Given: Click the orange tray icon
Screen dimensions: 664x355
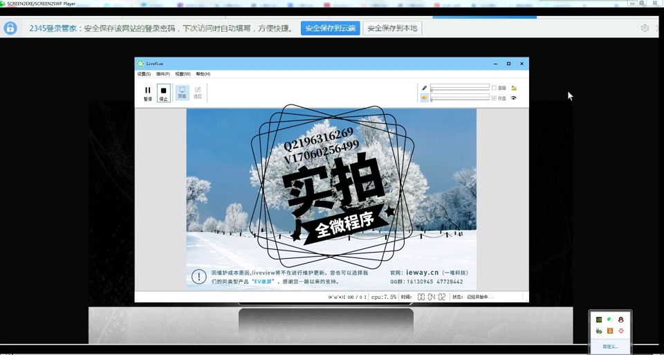Looking at the screenshot, I should coord(610,331).
